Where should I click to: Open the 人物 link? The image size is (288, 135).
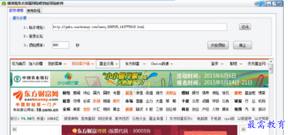coord(215,109)
